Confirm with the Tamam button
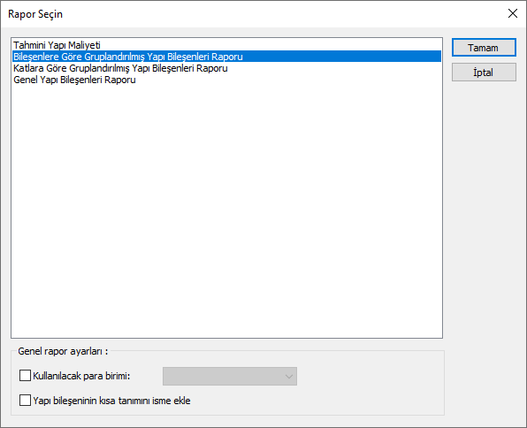This screenshot has width=527, height=428. tap(484, 48)
